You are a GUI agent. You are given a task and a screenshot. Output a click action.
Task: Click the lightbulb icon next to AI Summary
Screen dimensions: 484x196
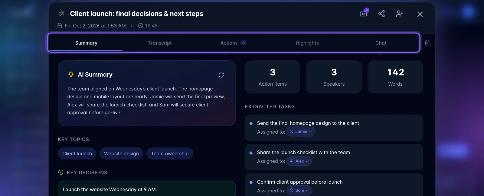coord(71,74)
